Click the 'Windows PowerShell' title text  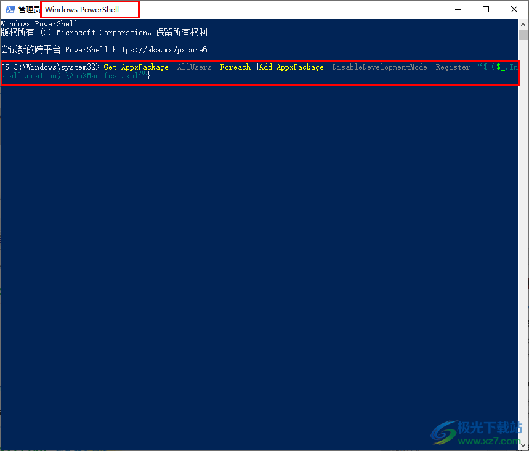tap(82, 9)
